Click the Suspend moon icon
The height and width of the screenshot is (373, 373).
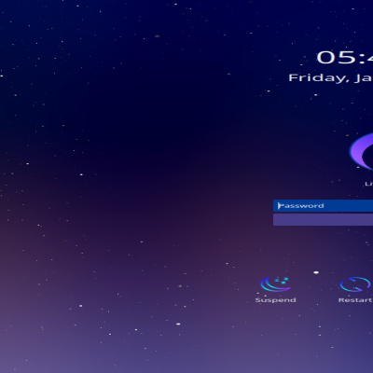[x=275, y=284]
